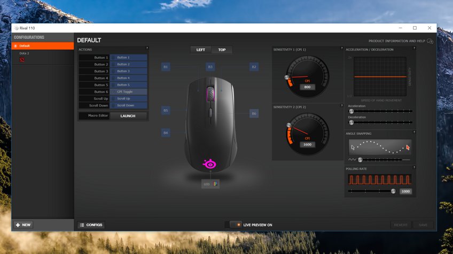Click the Acceleration slider handle
This screenshot has height=254, width=453.
pyautogui.click(x=352, y=111)
